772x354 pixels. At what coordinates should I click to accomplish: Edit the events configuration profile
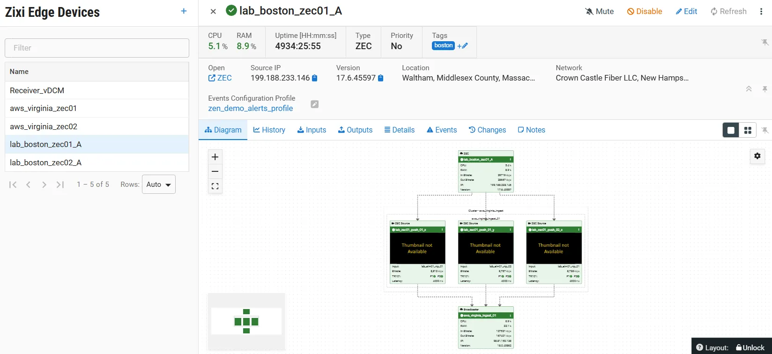coord(315,104)
